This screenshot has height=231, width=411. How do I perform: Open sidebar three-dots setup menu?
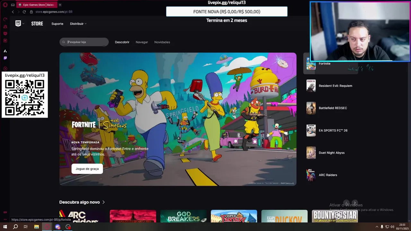pyautogui.click(x=5, y=219)
